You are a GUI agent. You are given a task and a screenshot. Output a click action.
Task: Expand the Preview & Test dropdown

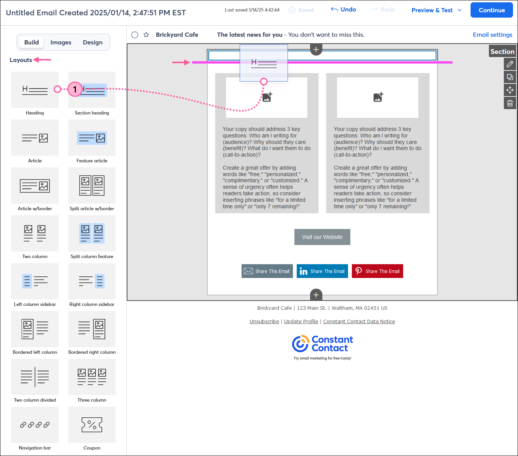pyautogui.click(x=436, y=10)
